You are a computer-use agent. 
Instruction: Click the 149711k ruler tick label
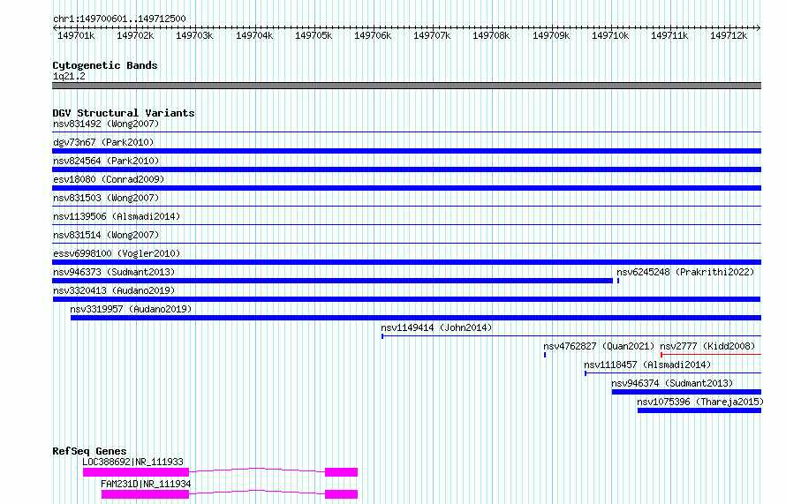click(x=669, y=35)
